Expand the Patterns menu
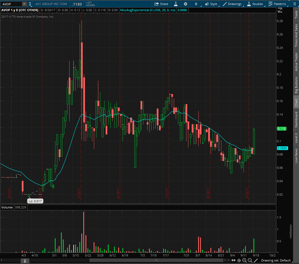Viewport: 299px width, 264px height. coord(277,4)
